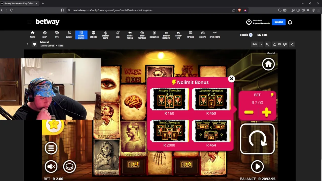Open the Brave shields icon
The width and height of the screenshot is (322, 181).
click(x=239, y=10)
